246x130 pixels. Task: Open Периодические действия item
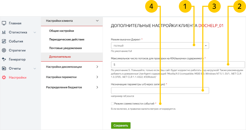tap(67, 39)
